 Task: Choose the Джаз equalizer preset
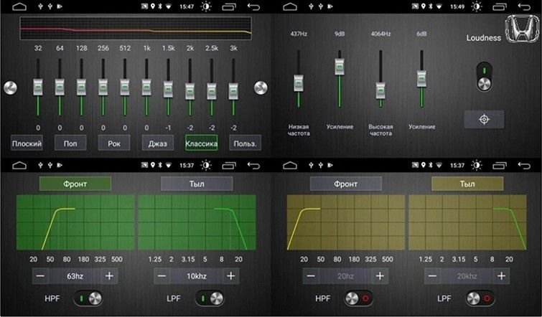[x=158, y=143]
